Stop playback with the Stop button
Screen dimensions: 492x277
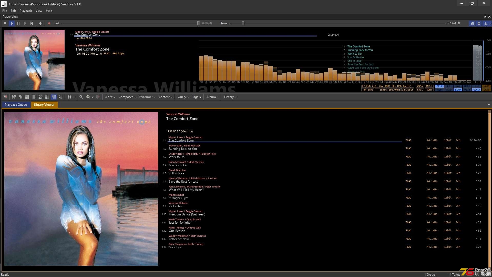[x=5, y=23]
